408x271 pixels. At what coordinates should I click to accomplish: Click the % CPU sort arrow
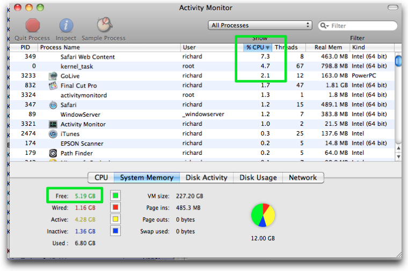click(x=267, y=47)
